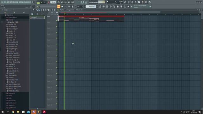The width and height of the screenshot is (203, 114).
Task: Select the Draw pencil tool
Action: [37, 10]
